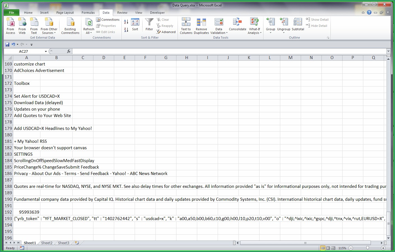Viewport: 395px width, 252px height.
Task: Open the File tab
Action: [12, 13]
